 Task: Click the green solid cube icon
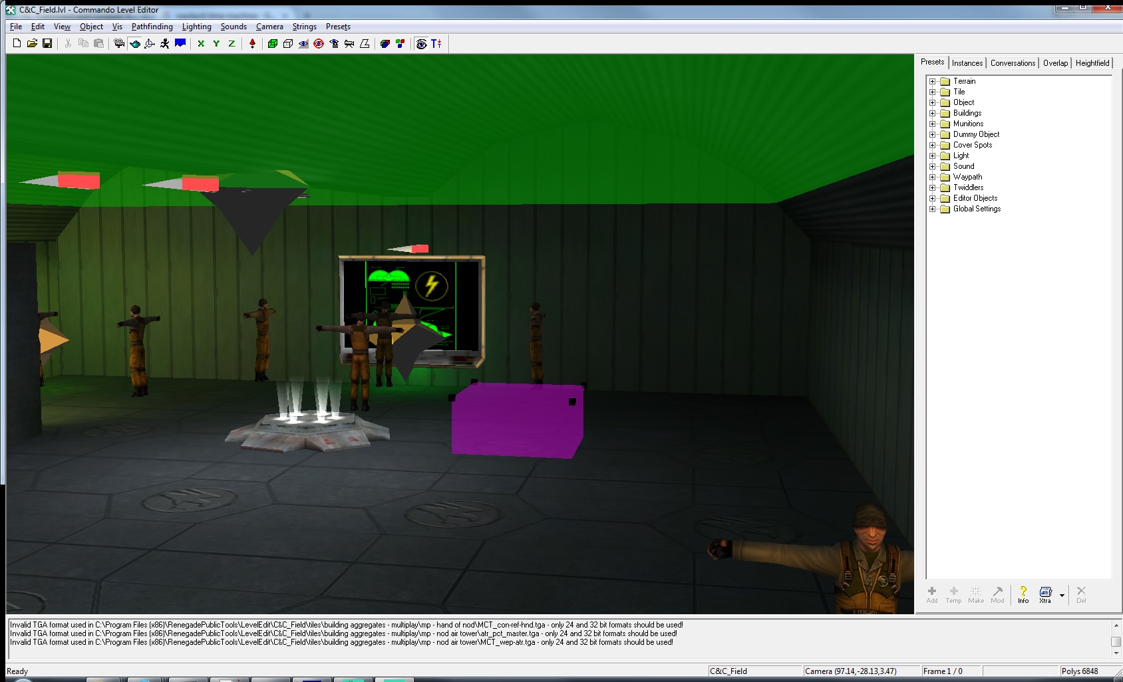(x=273, y=44)
